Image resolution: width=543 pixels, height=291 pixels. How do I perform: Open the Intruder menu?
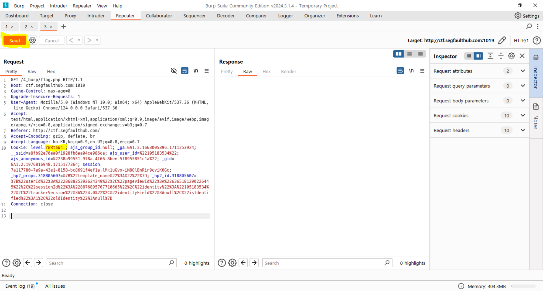point(58,6)
